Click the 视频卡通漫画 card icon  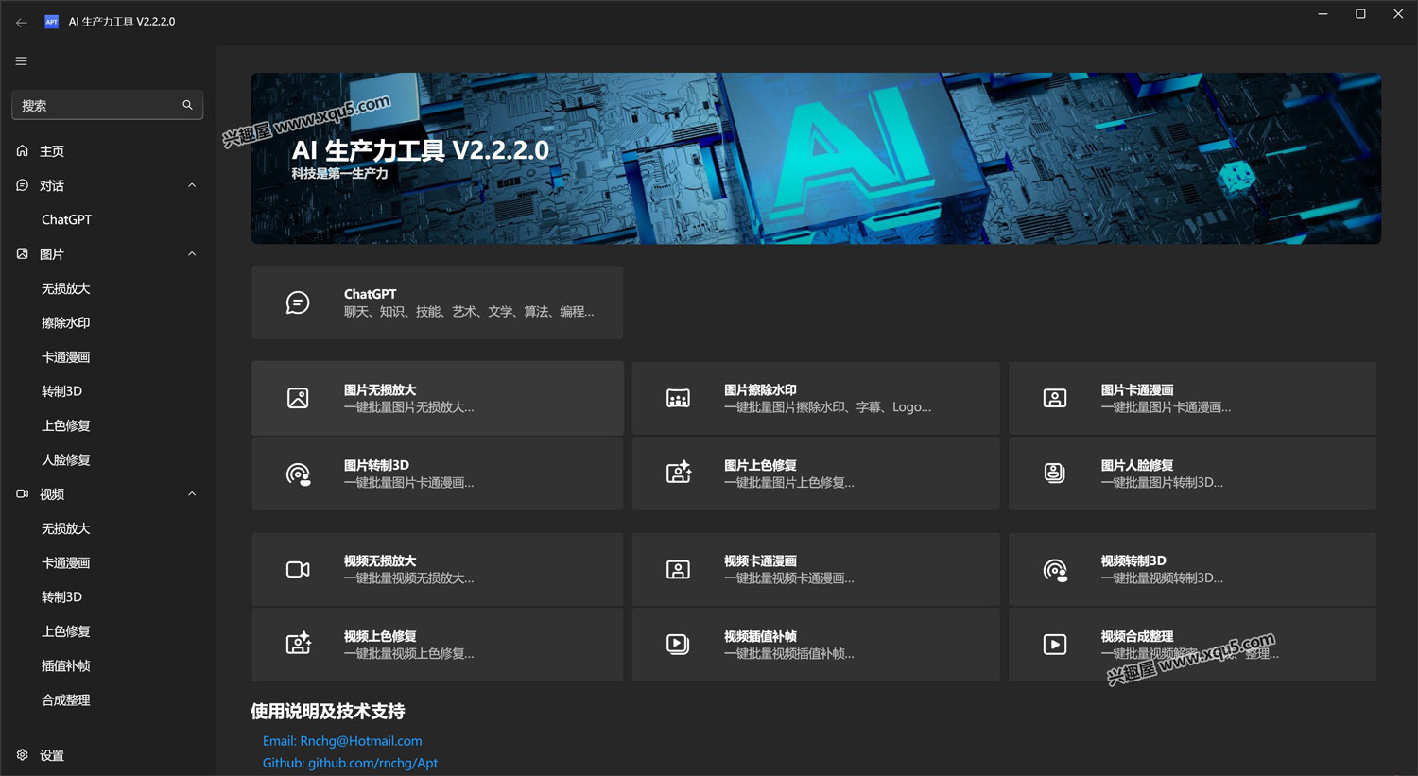tap(678, 569)
